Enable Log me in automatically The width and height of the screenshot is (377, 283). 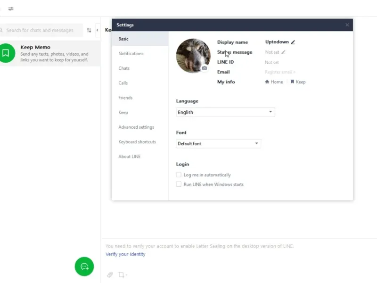(179, 175)
